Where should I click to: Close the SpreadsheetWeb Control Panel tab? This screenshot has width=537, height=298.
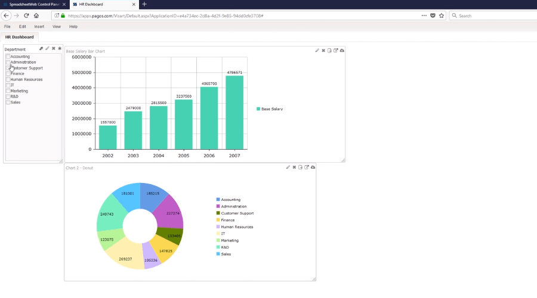click(64, 4)
